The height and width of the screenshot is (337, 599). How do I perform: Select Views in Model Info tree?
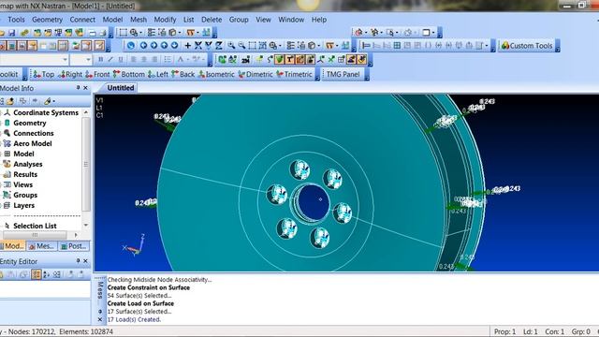click(x=22, y=185)
